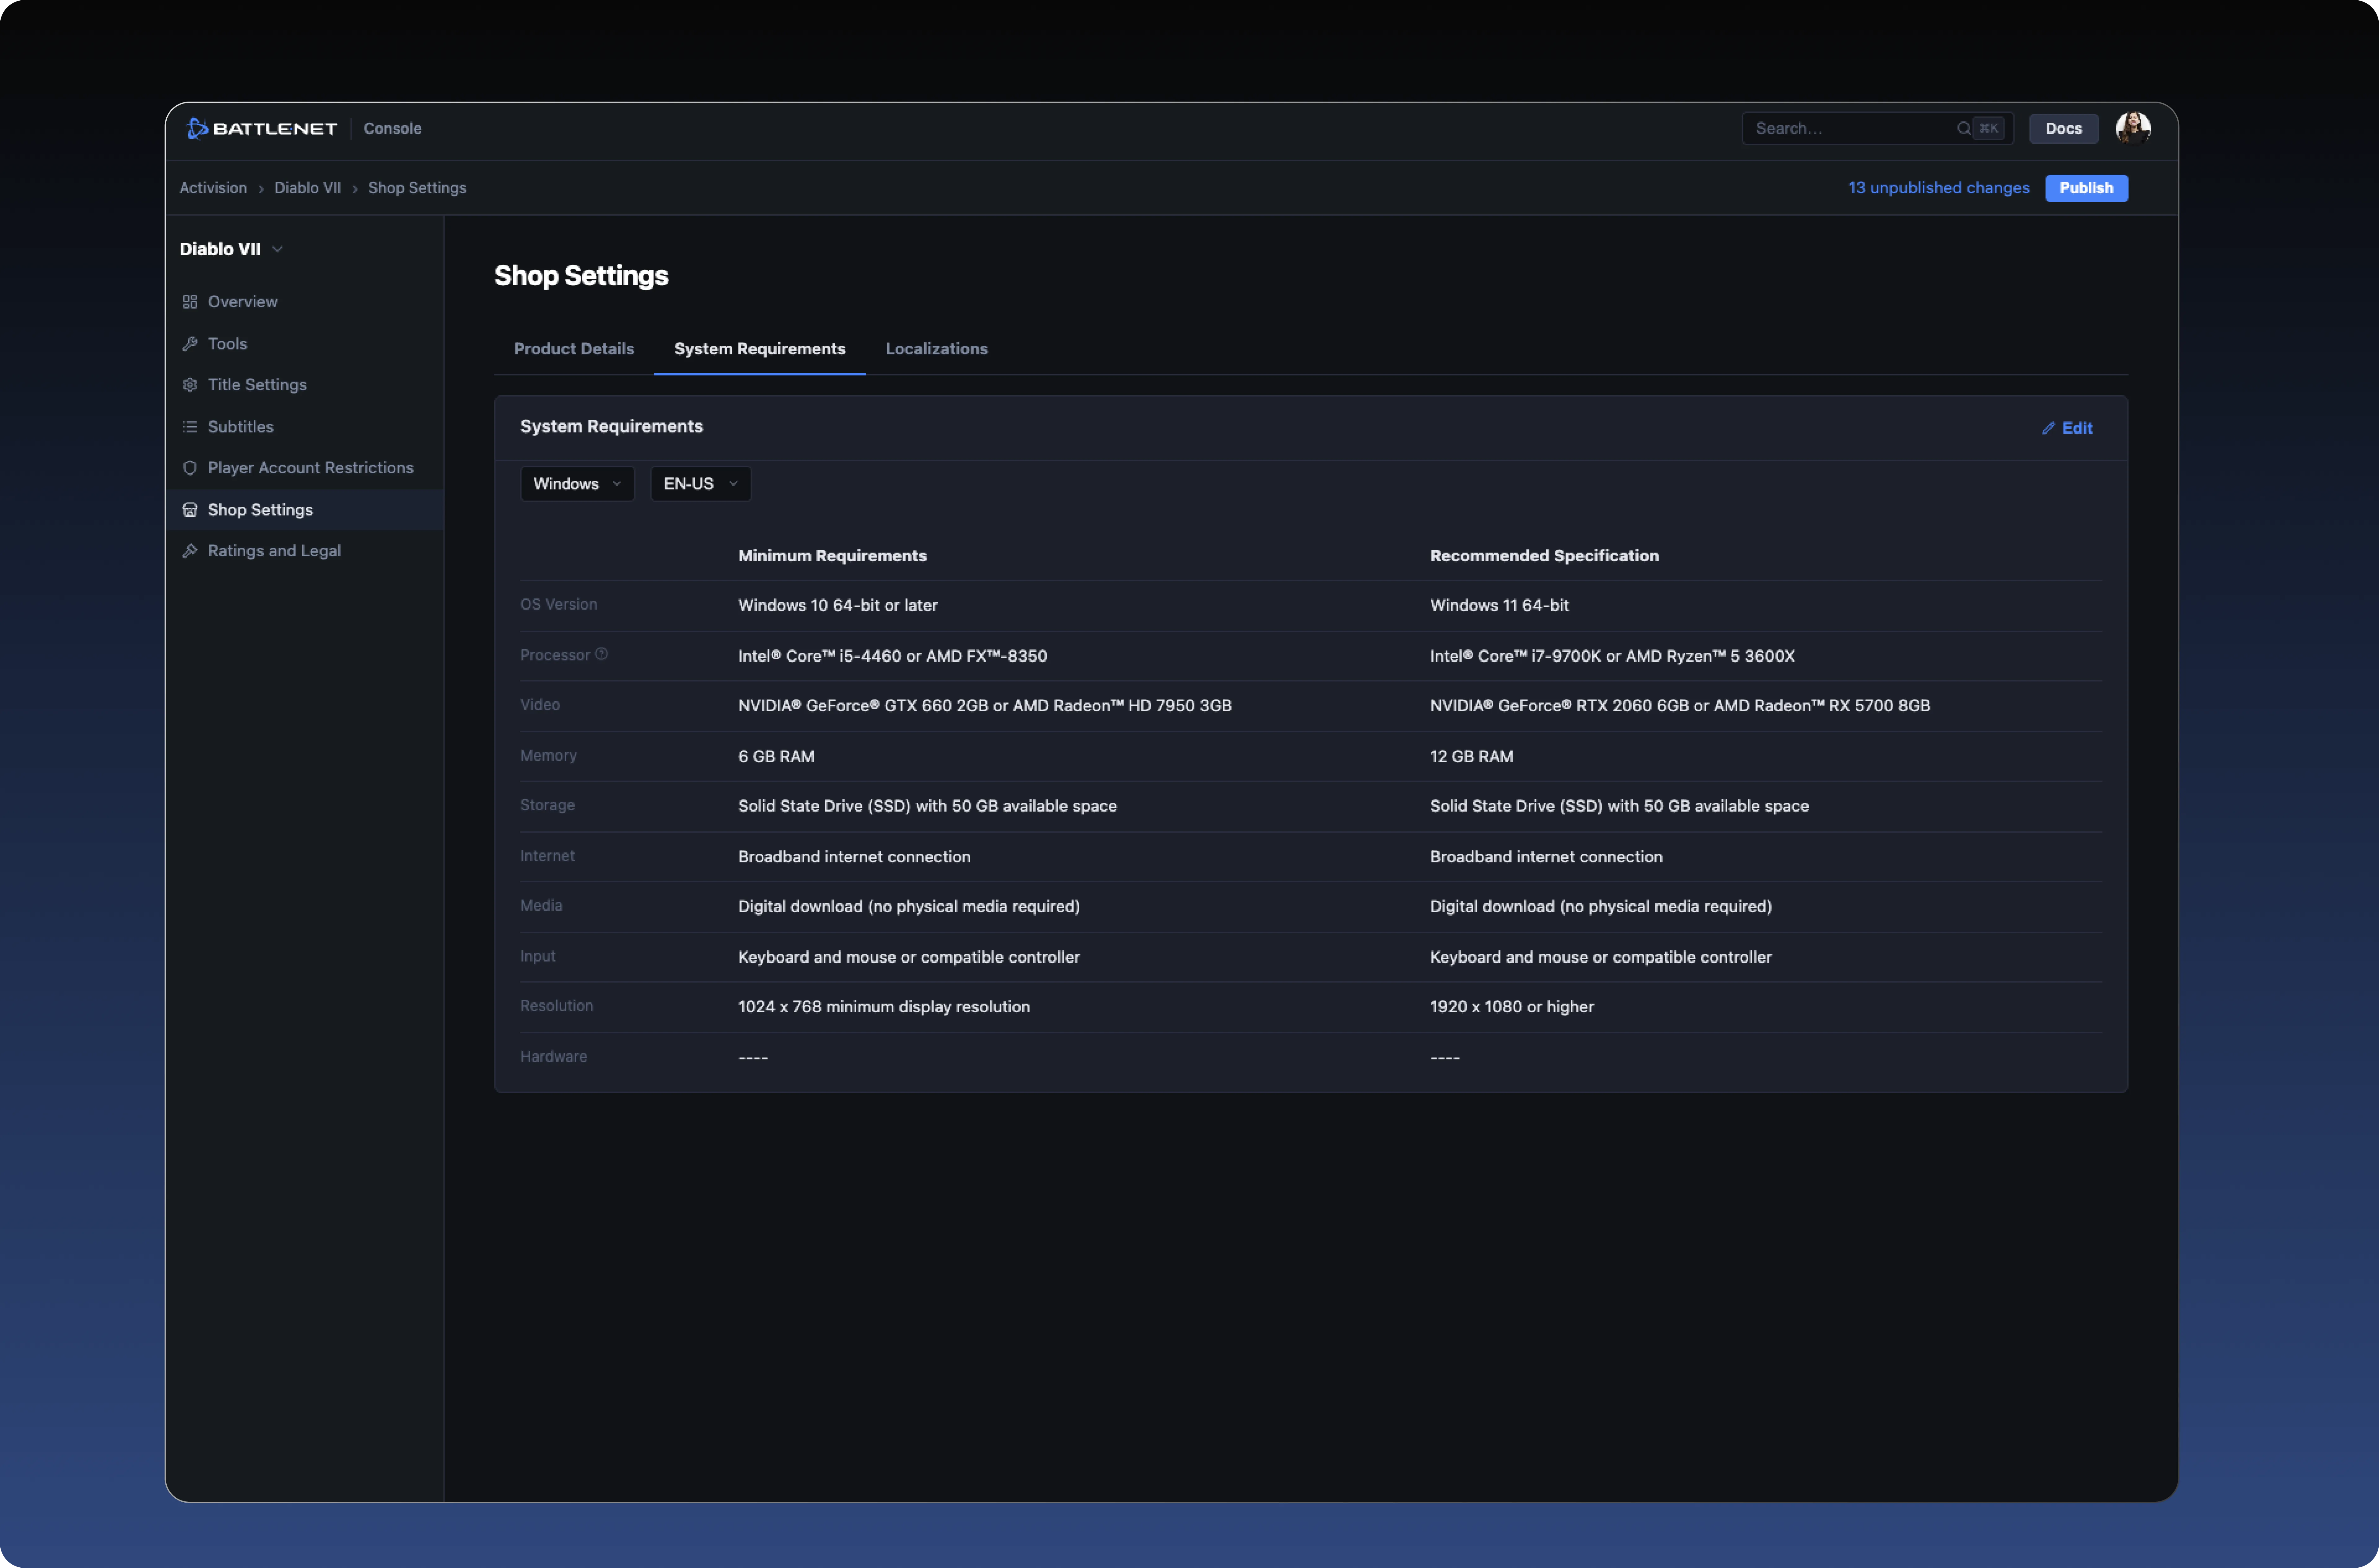This screenshot has height=1568, width=2379.
Task: Click the Memory row label
Action: pyautogui.click(x=548, y=756)
